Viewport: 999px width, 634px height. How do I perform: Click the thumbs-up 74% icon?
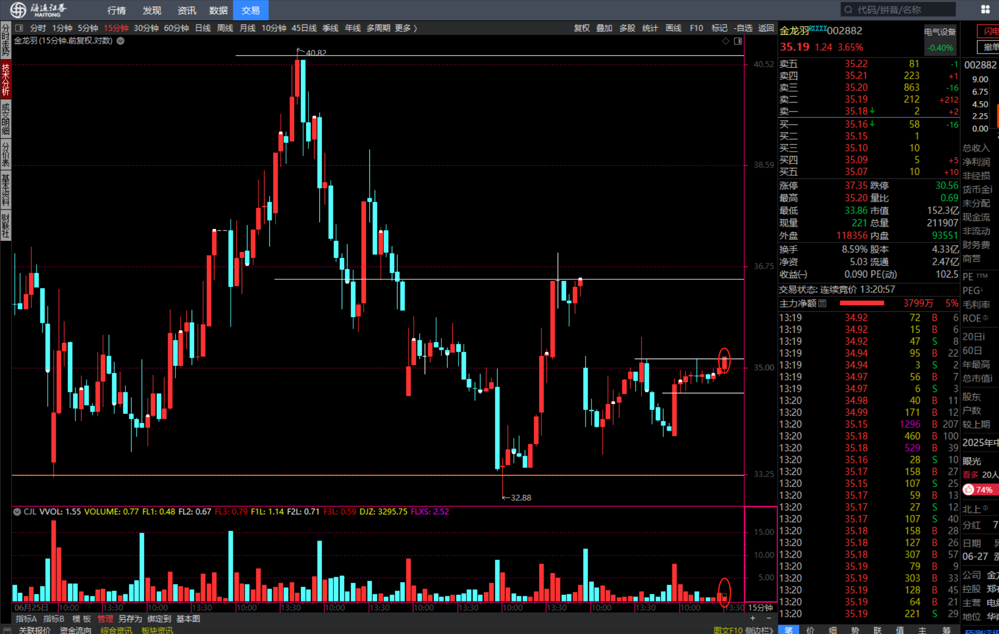[969, 489]
